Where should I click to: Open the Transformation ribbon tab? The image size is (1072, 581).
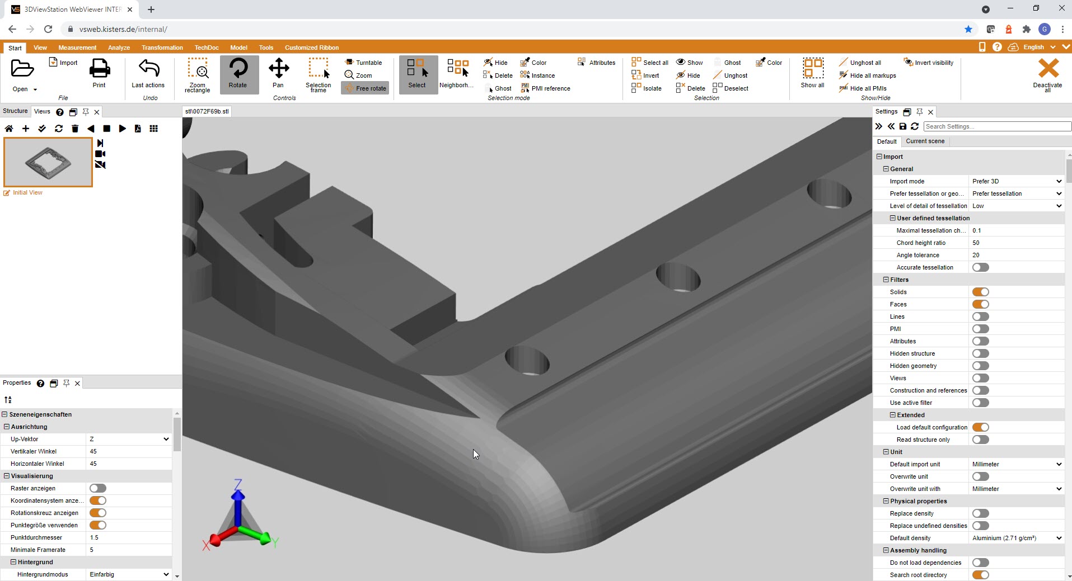tap(162, 48)
